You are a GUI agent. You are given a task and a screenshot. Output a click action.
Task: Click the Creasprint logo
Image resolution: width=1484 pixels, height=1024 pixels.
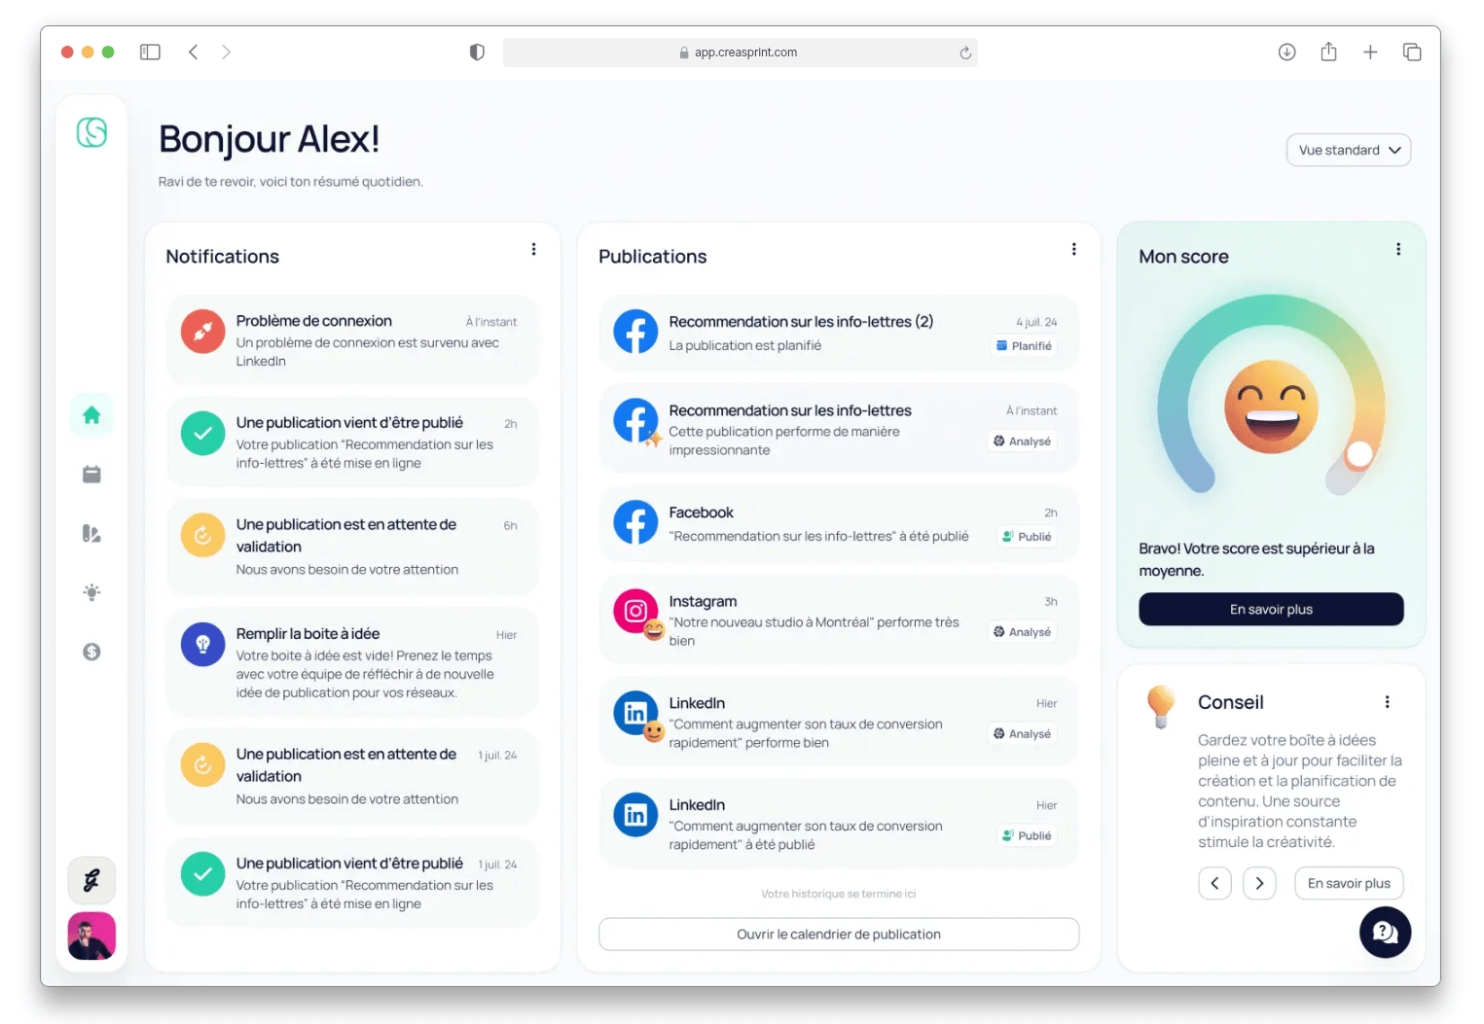91,132
